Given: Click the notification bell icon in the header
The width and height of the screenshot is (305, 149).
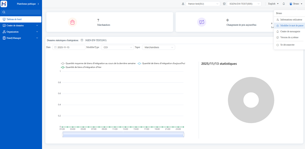Looking at the screenshot, I should (284, 4).
